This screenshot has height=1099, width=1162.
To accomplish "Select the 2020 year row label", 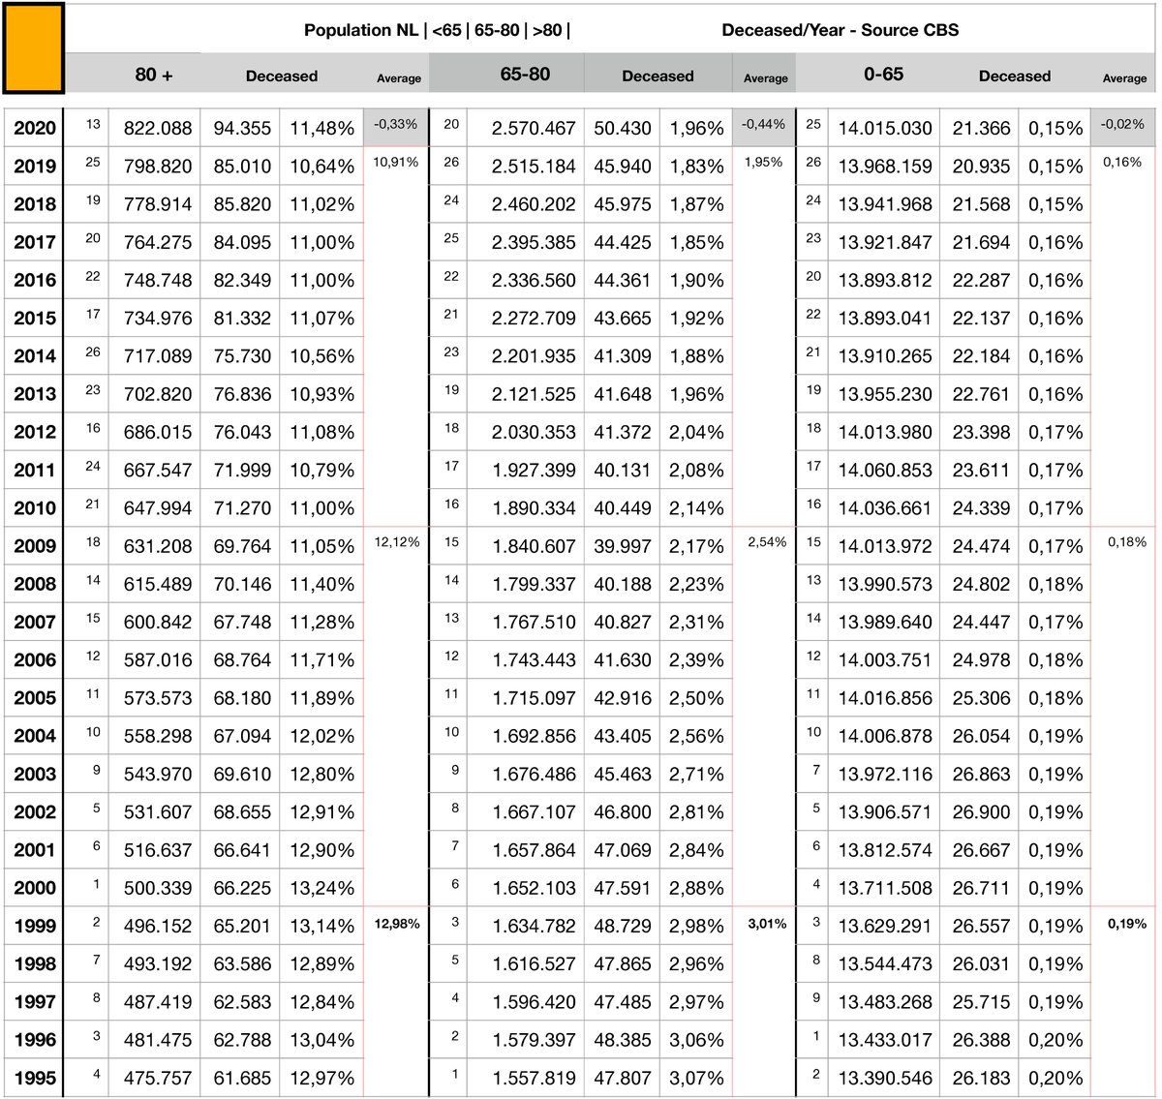I will pos(35,128).
